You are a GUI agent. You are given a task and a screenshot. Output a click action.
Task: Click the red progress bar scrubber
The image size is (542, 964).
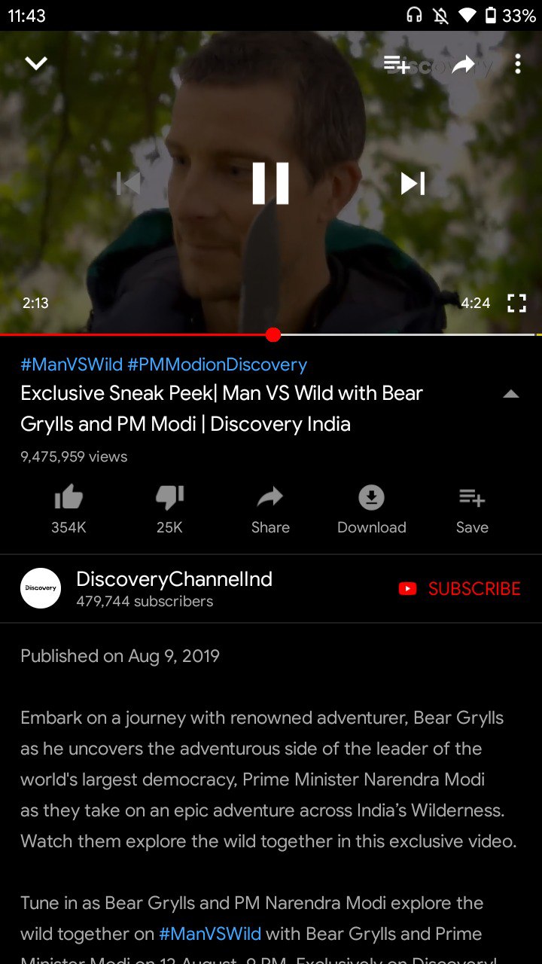click(273, 334)
